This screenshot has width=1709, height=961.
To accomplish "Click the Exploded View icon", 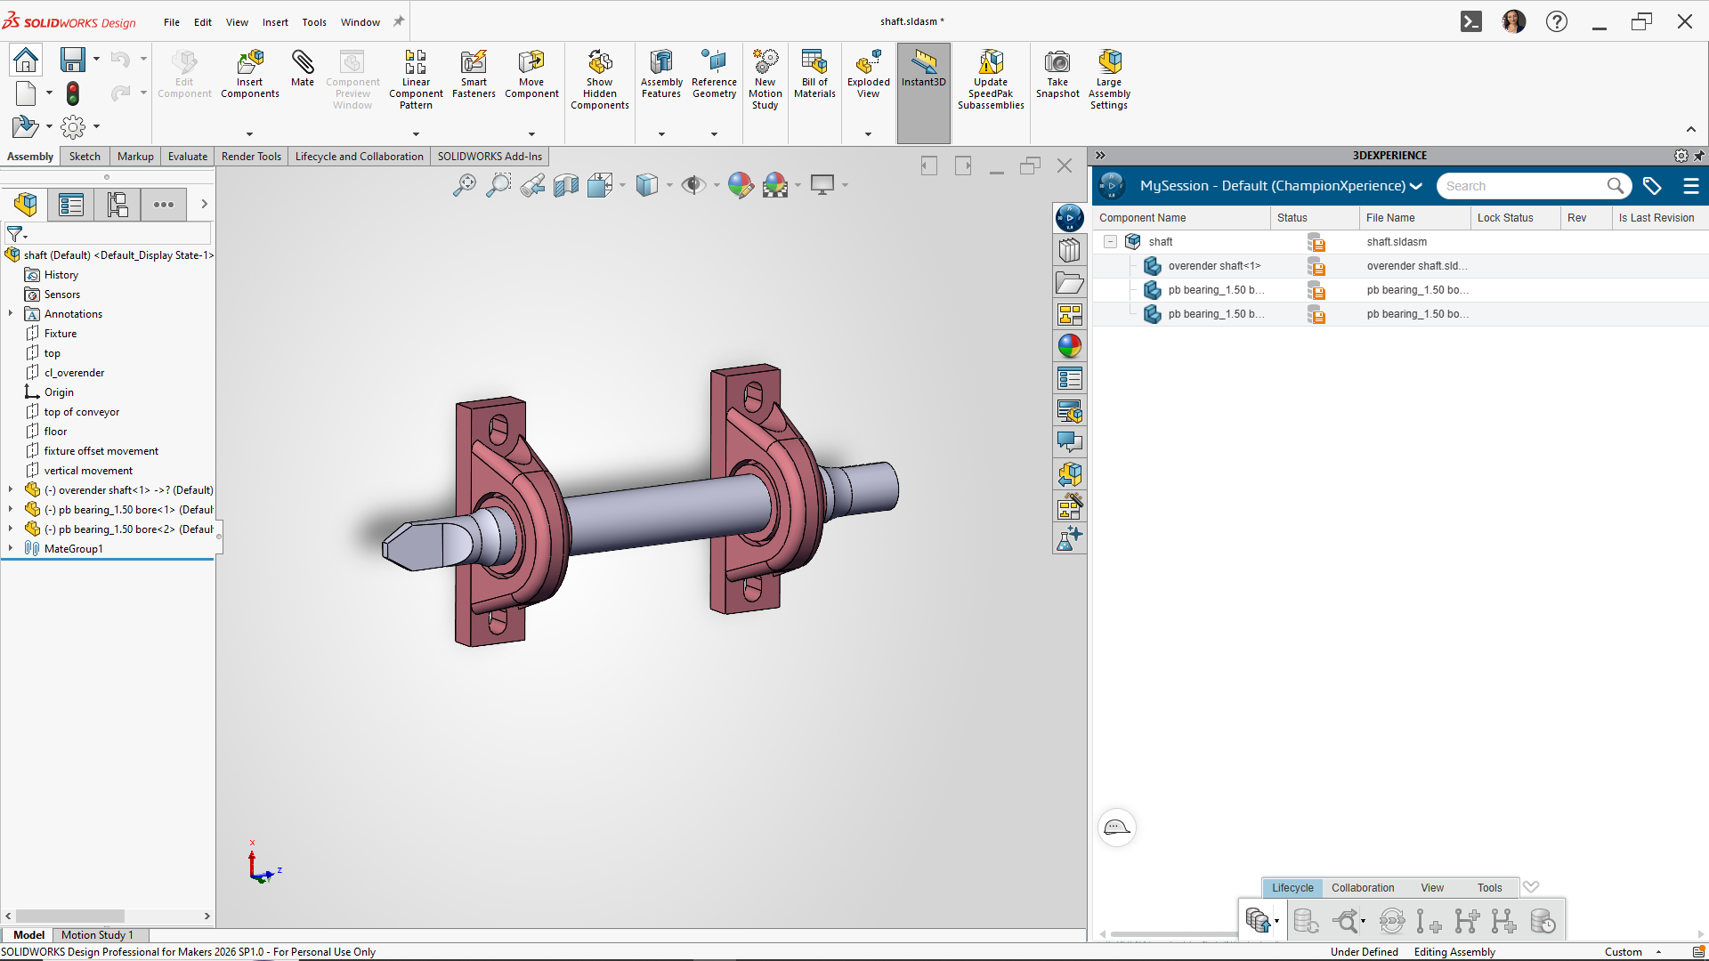I will click(868, 63).
